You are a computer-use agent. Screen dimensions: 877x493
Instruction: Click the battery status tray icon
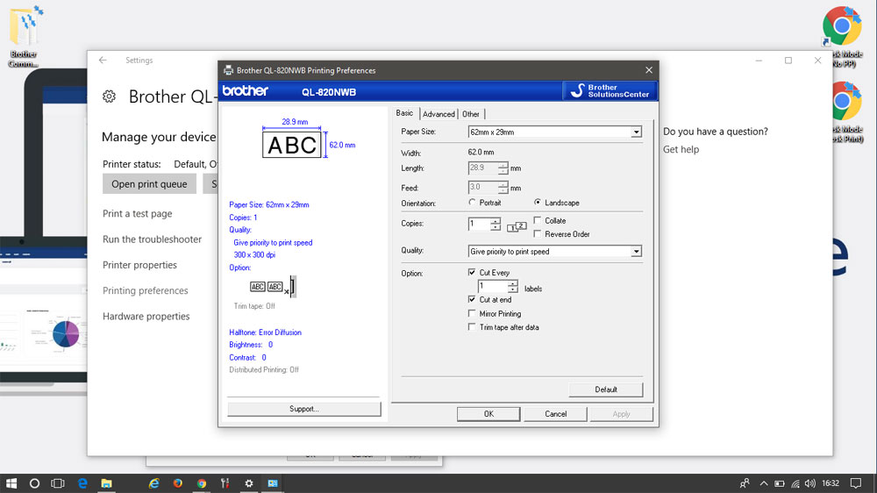click(779, 483)
